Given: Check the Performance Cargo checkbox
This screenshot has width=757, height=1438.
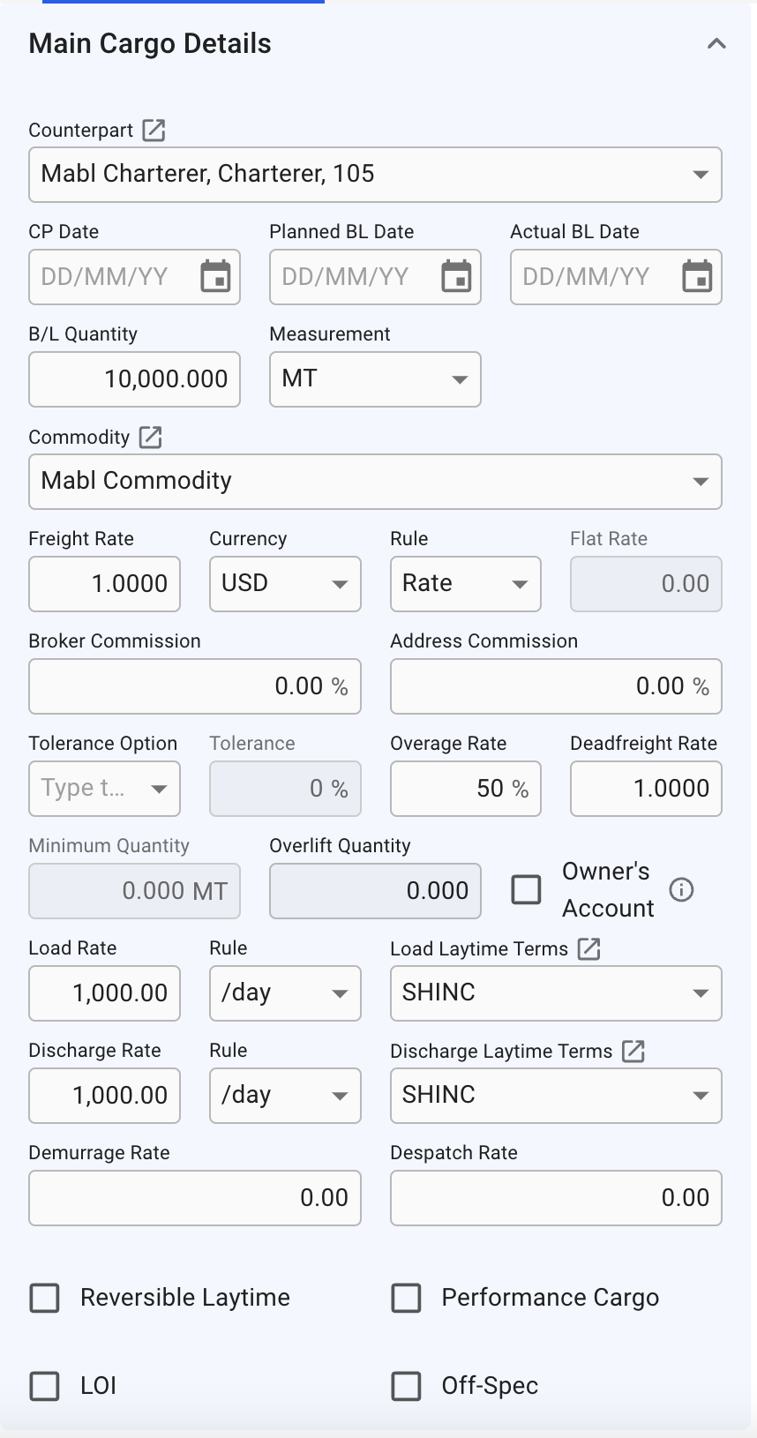Looking at the screenshot, I should (406, 1299).
